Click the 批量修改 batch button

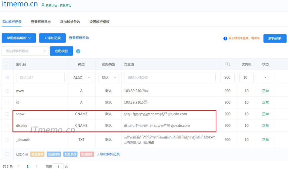(x=70, y=154)
